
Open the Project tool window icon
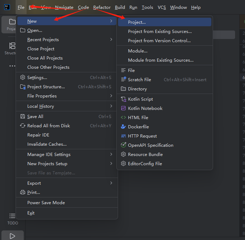coord(12,22)
